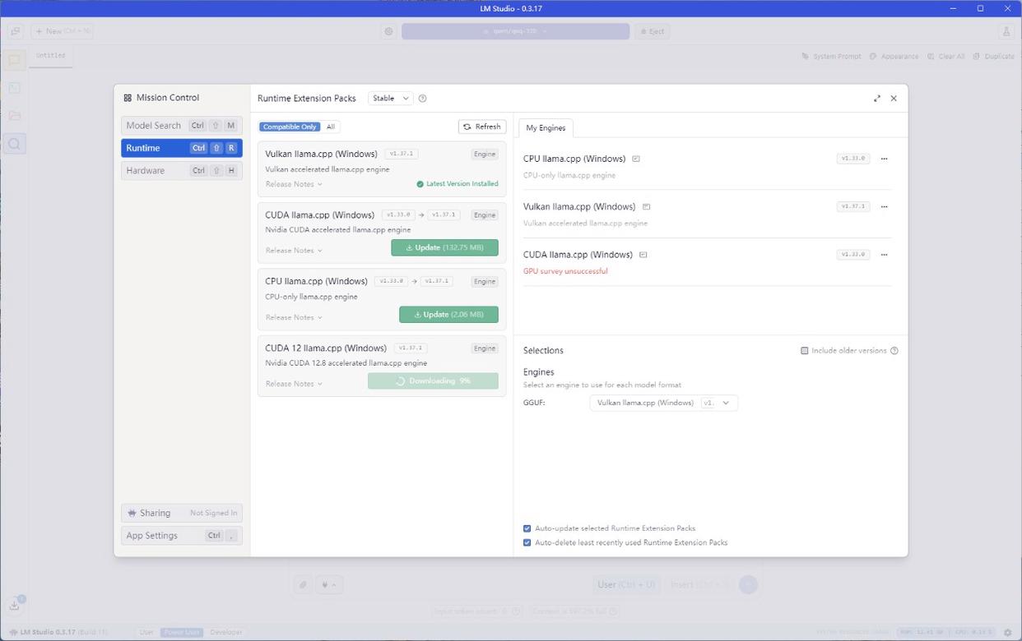Screen dimensions: 1022x641
Task: Open the Stable release channel dropdown
Action: (390, 99)
